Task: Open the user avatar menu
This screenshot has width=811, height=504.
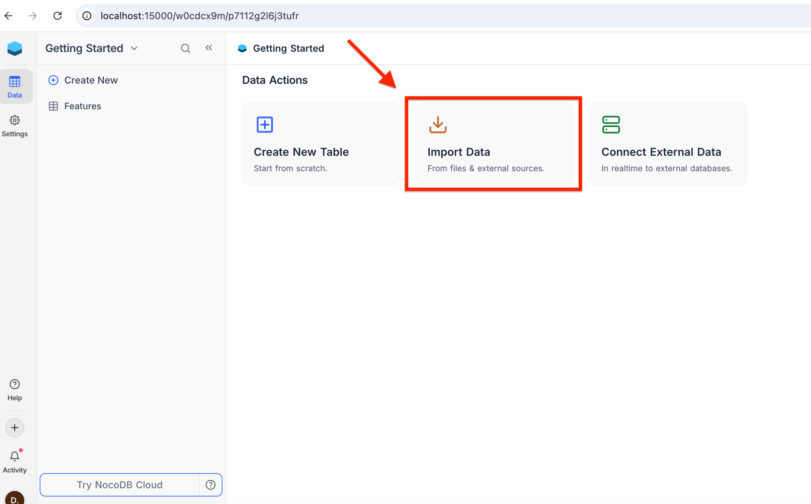Action: click(15, 498)
